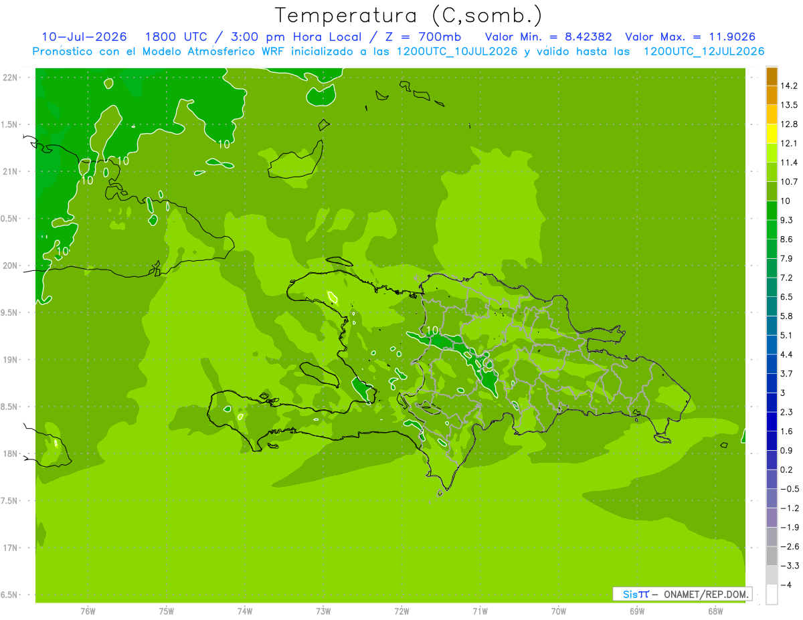The height and width of the screenshot is (620, 803).
Task: Click the -4 colorbar label
Action: coord(786,585)
